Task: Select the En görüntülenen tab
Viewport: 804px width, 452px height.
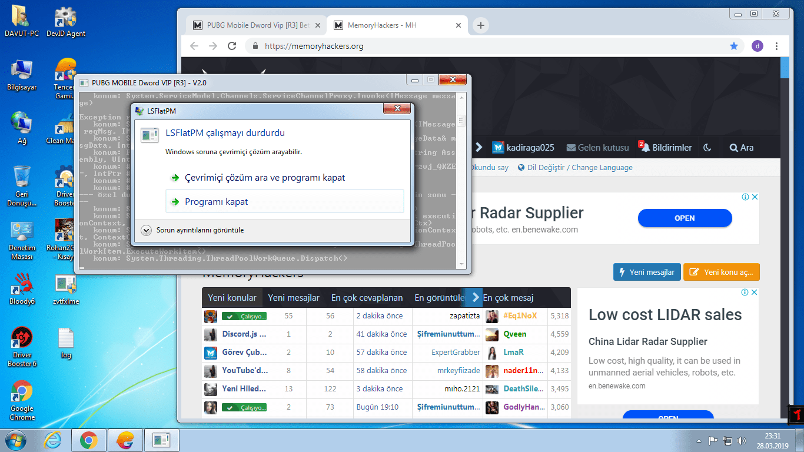Action: [441, 298]
